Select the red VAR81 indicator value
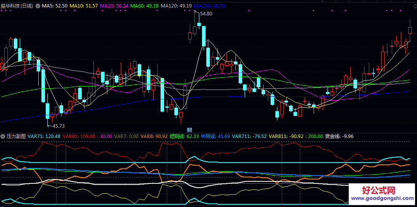The height and width of the screenshot is (207, 417). 79,136
